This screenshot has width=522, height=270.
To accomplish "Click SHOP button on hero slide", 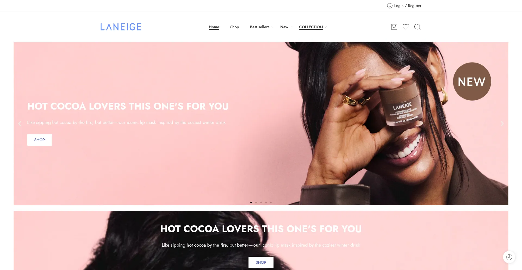I will 39,140.
